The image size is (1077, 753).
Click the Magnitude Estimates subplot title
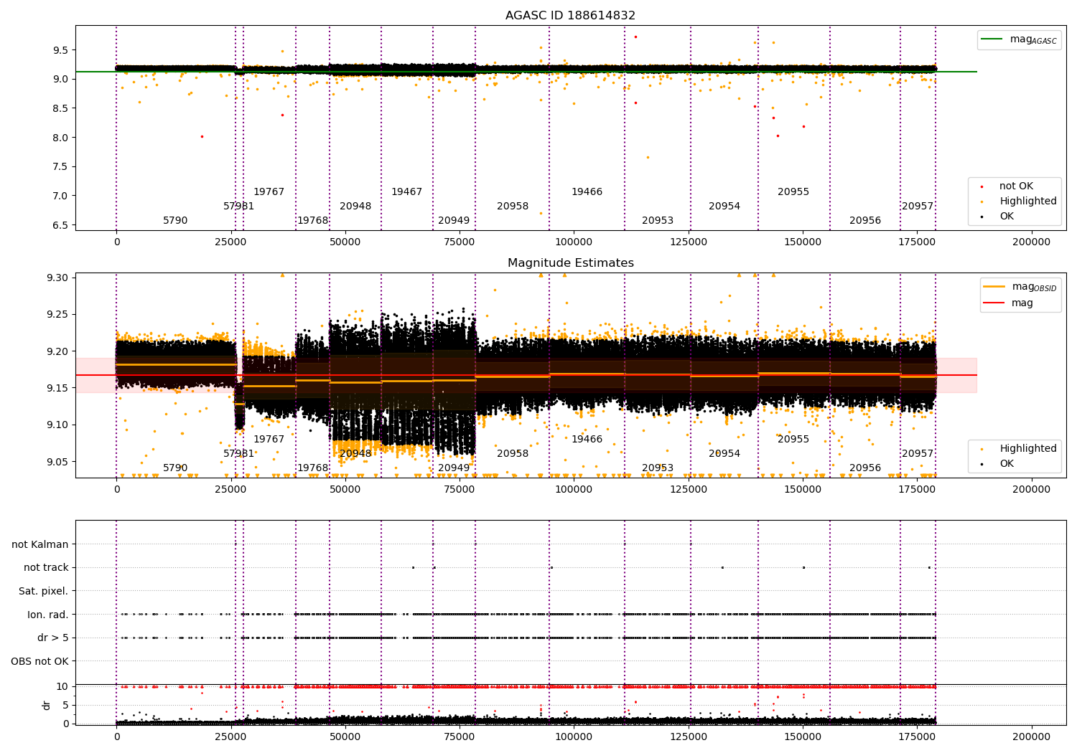(x=570, y=263)
